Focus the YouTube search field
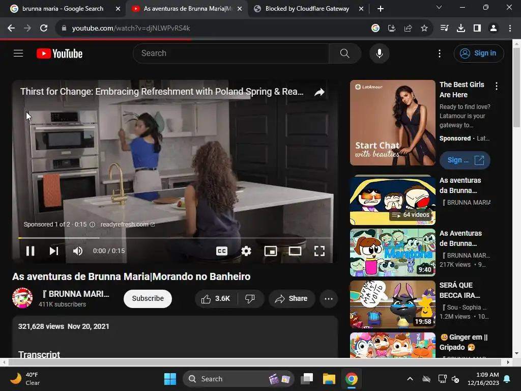The height and width of the screenshot is (391, 521). pyautogui.click(x=231, y=53)
